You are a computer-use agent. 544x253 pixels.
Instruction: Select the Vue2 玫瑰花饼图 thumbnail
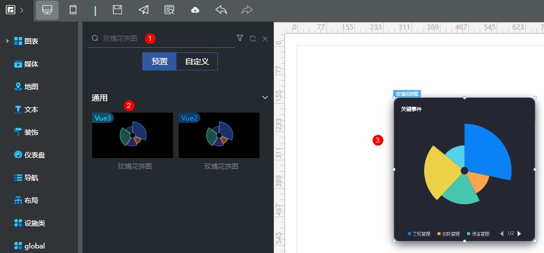click(219, 135)
